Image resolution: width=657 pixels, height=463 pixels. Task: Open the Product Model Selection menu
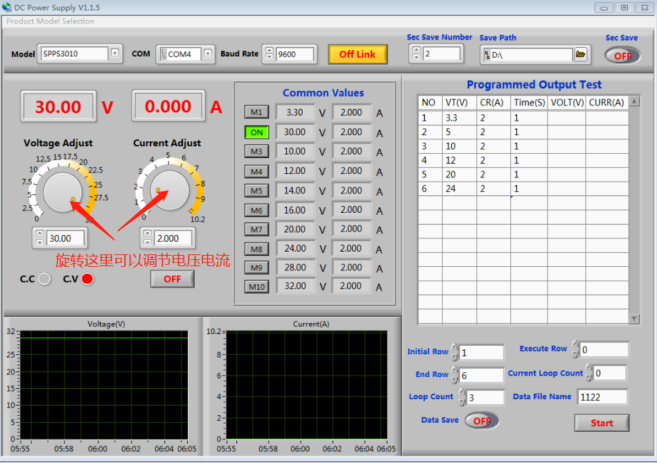[x=50, y=21]
